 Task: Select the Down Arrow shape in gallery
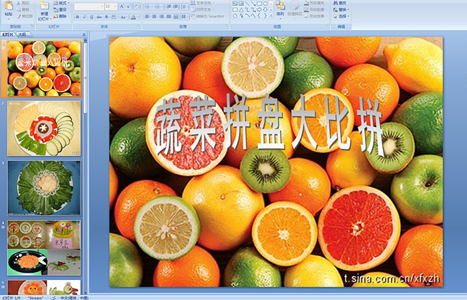pos(265,9)
